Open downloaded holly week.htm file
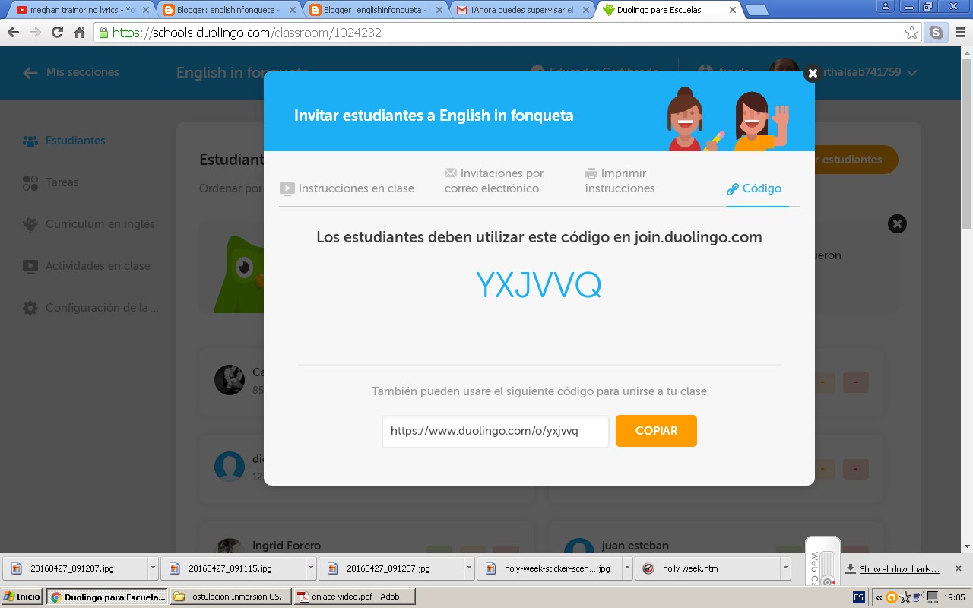 tap(706, 568)
